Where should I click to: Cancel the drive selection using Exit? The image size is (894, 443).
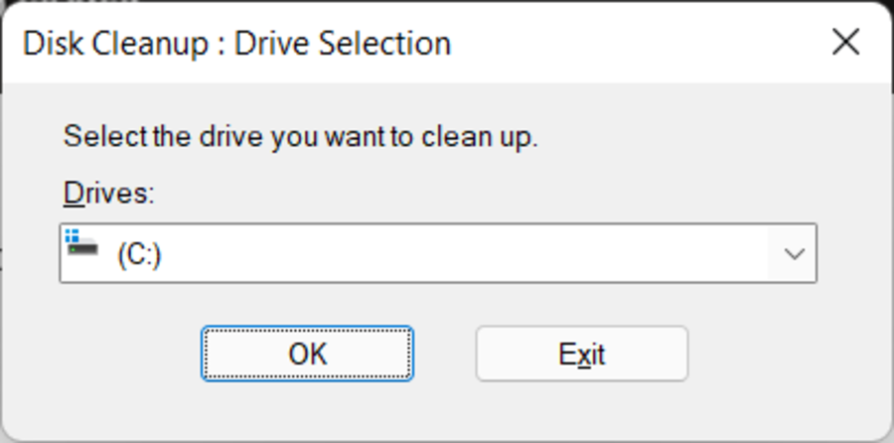coord(582,354)
